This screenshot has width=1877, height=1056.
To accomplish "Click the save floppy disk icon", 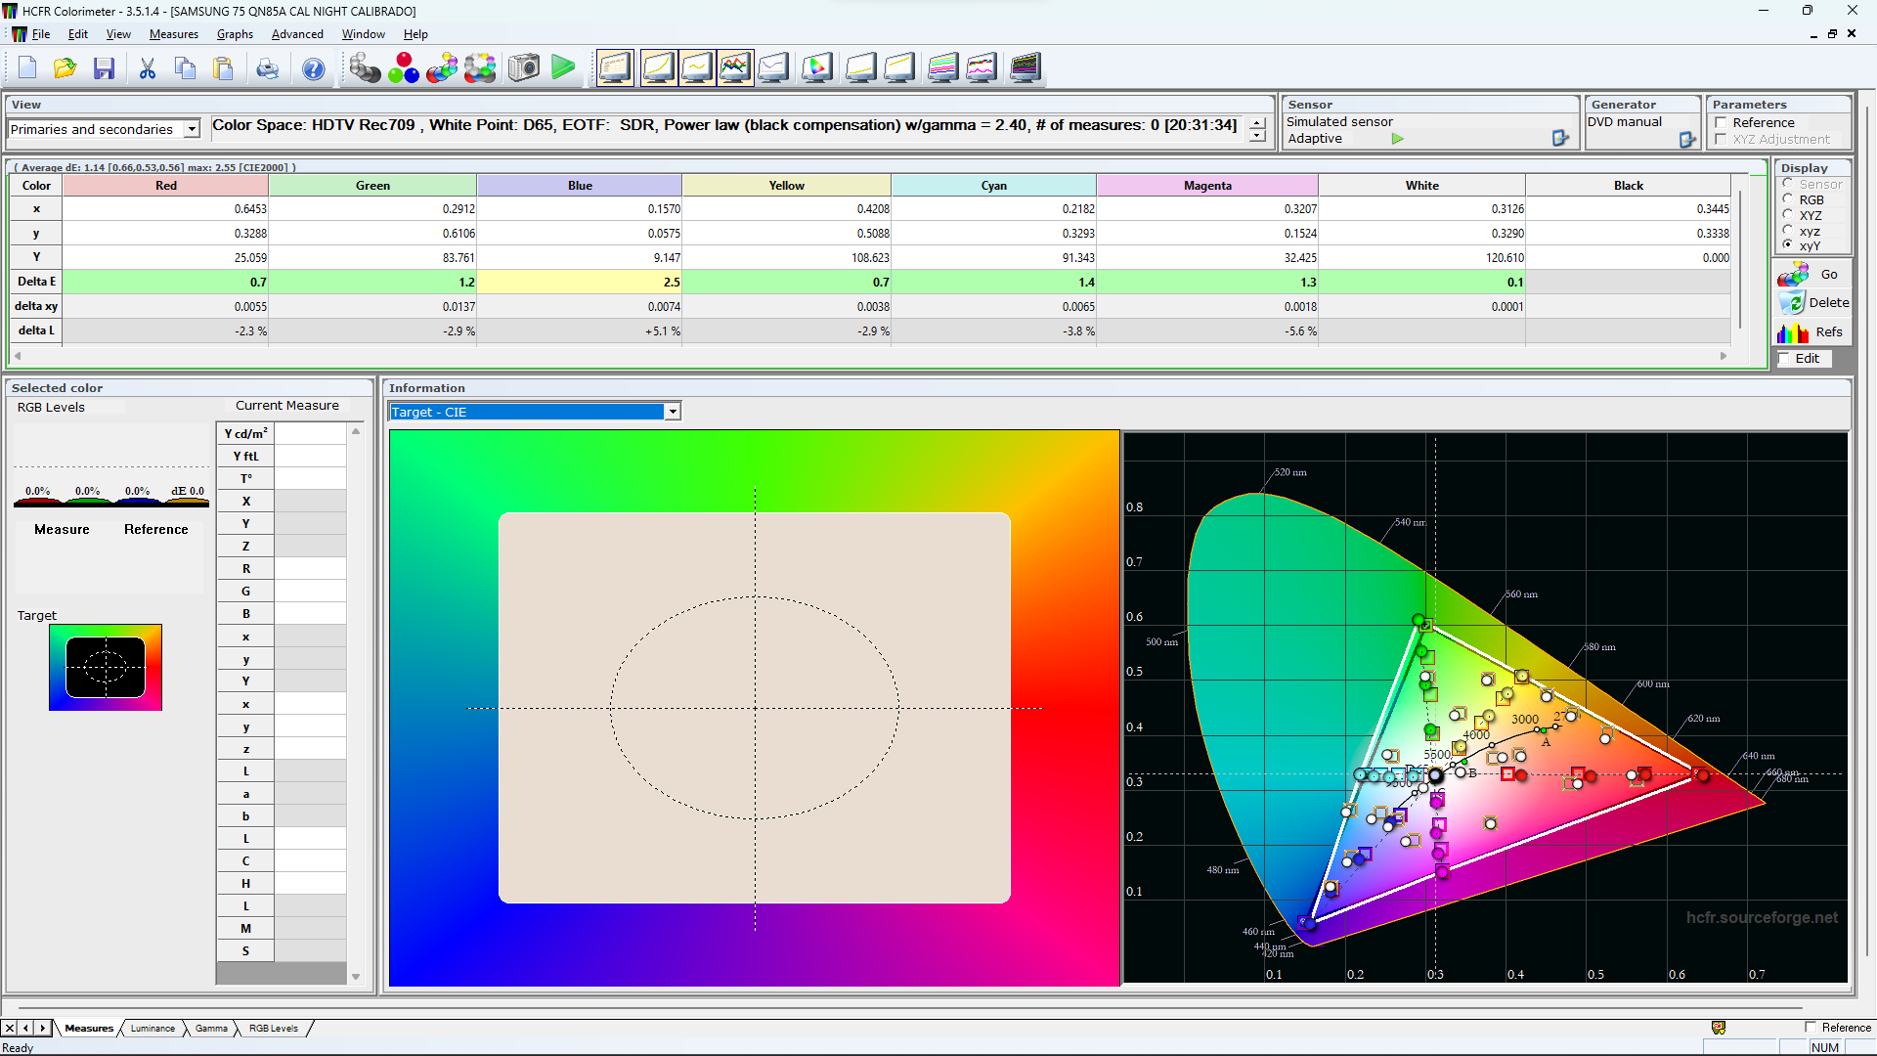I will tap(105, 67).
